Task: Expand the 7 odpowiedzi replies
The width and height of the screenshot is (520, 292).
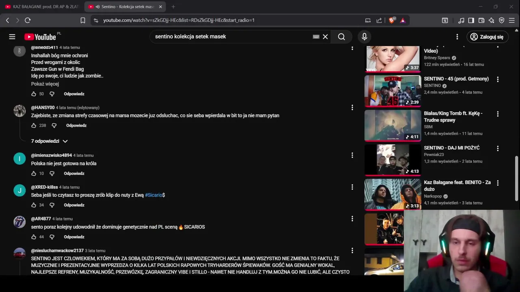Action: tap(49, 141)
